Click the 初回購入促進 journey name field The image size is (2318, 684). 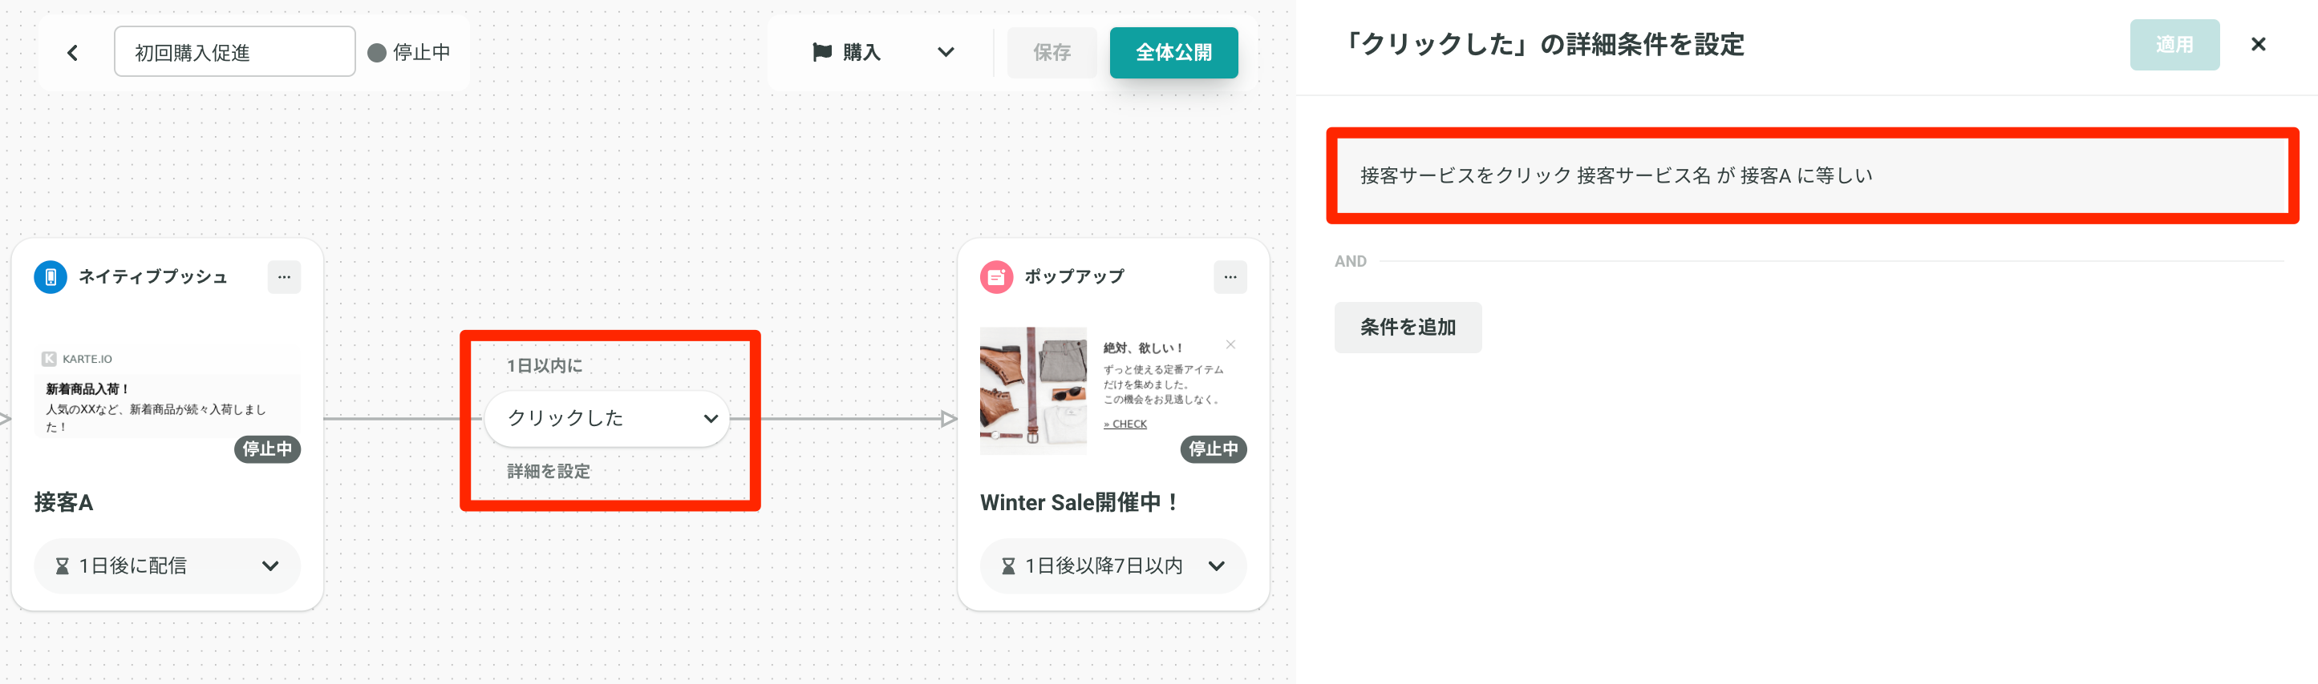tap(235, 52)
